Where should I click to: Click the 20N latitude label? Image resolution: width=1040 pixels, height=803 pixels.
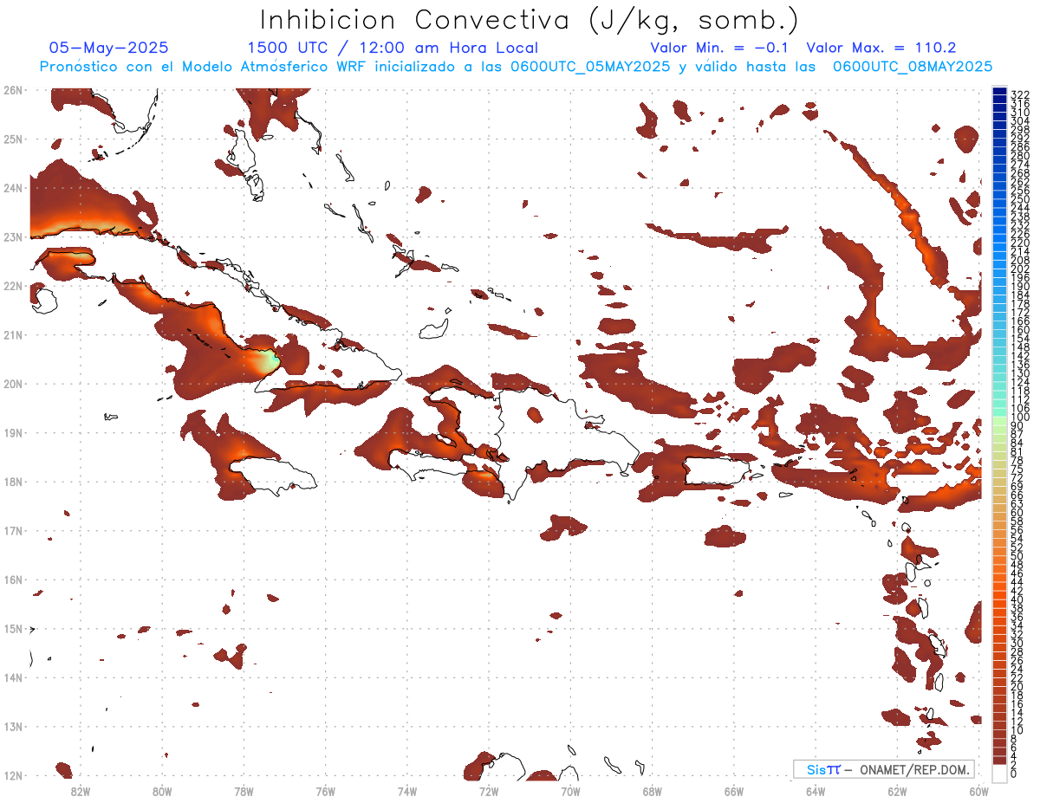point(13,383)
